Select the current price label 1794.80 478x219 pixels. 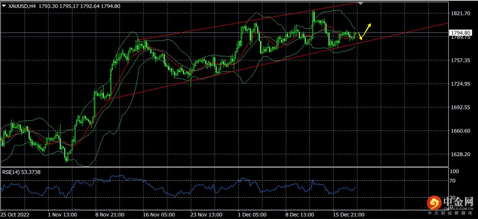pyautogui.click(x=460, y=33)
